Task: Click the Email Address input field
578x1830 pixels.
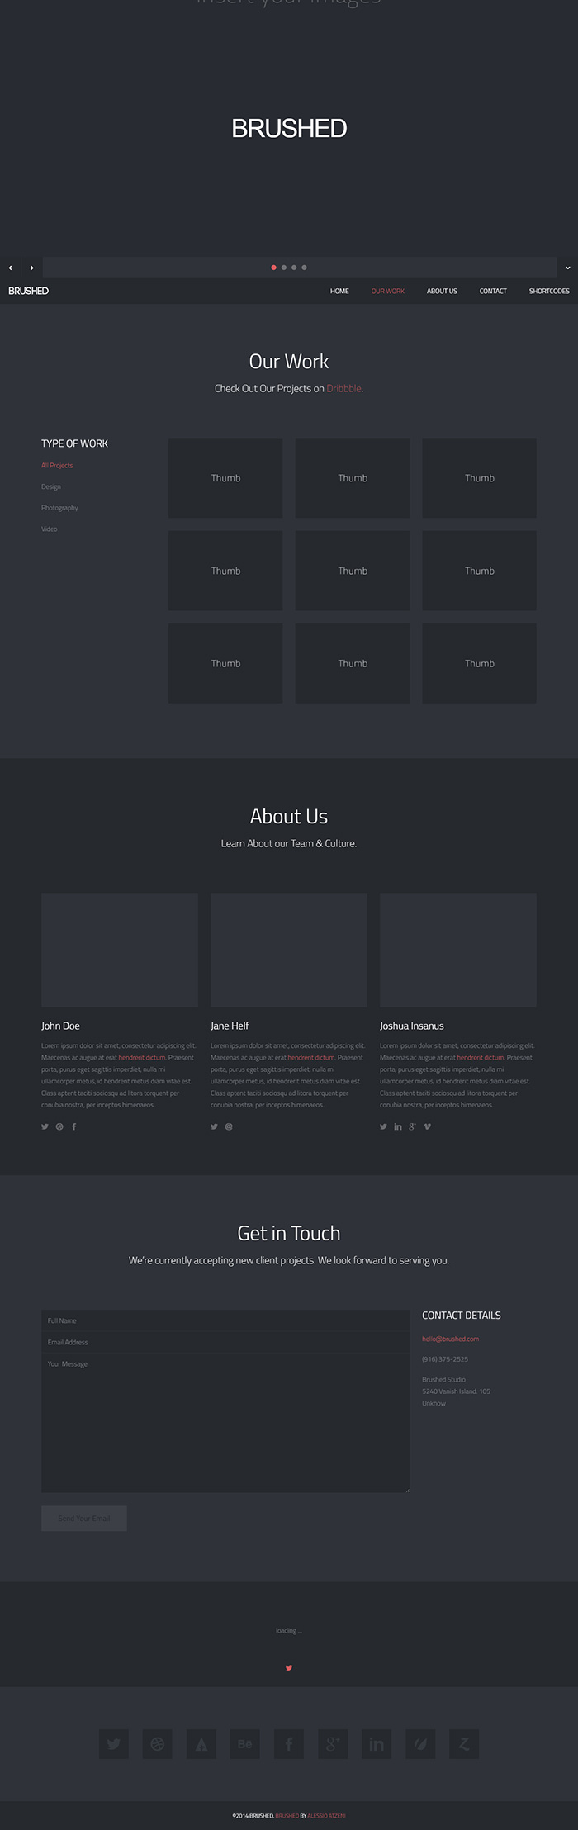Action: tap(225, 1342)
